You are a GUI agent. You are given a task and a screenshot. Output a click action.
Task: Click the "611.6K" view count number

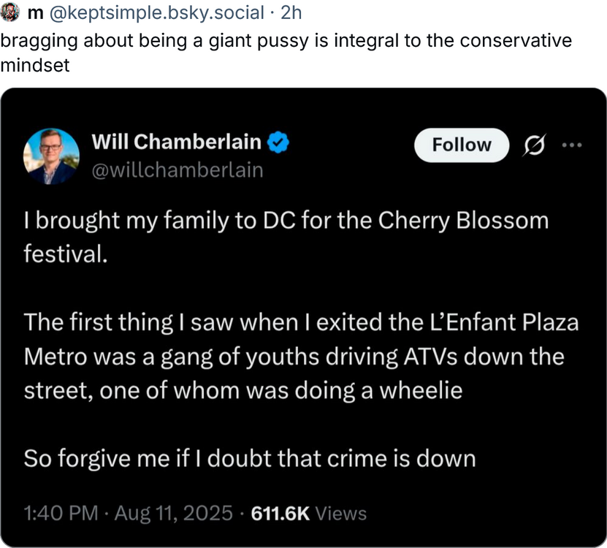[280, 513]
